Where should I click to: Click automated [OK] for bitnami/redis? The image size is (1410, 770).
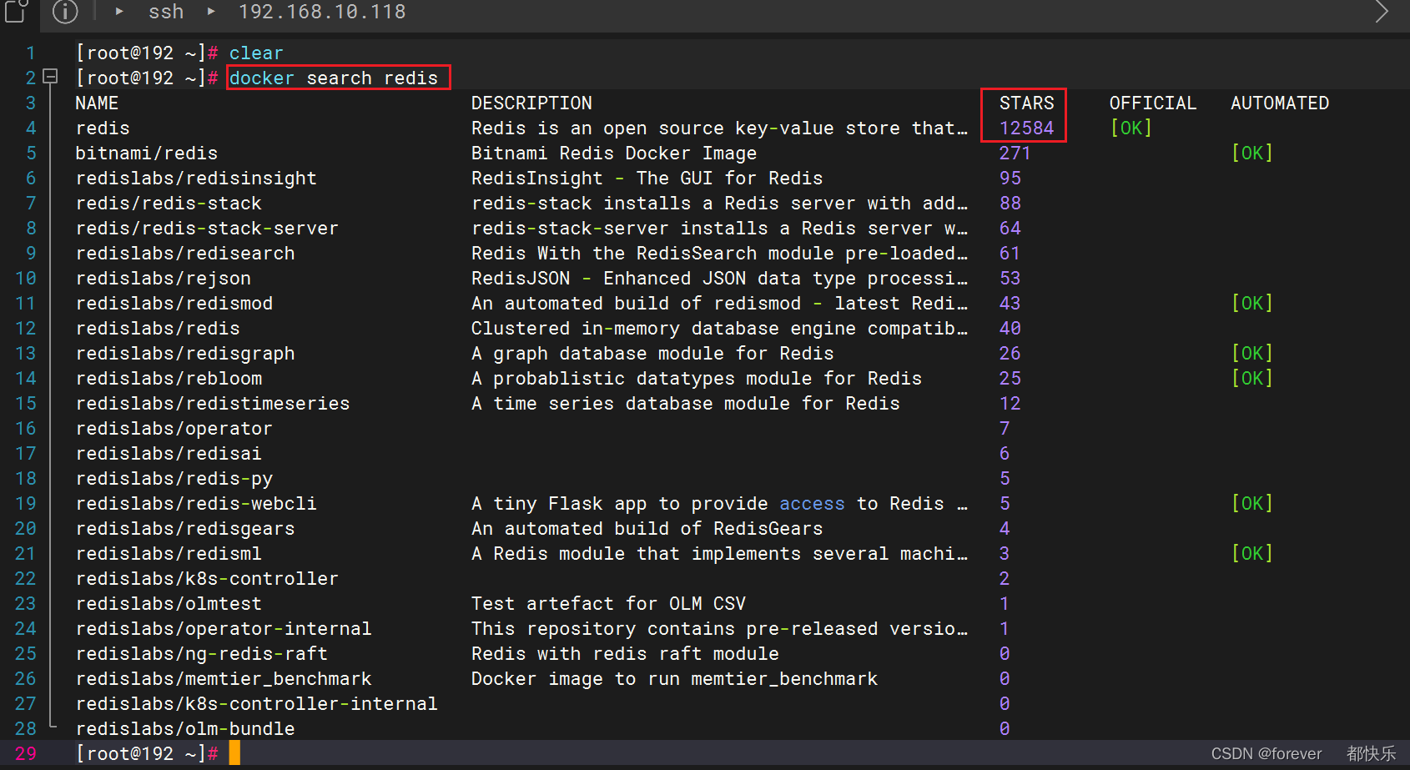(1252, 153)
